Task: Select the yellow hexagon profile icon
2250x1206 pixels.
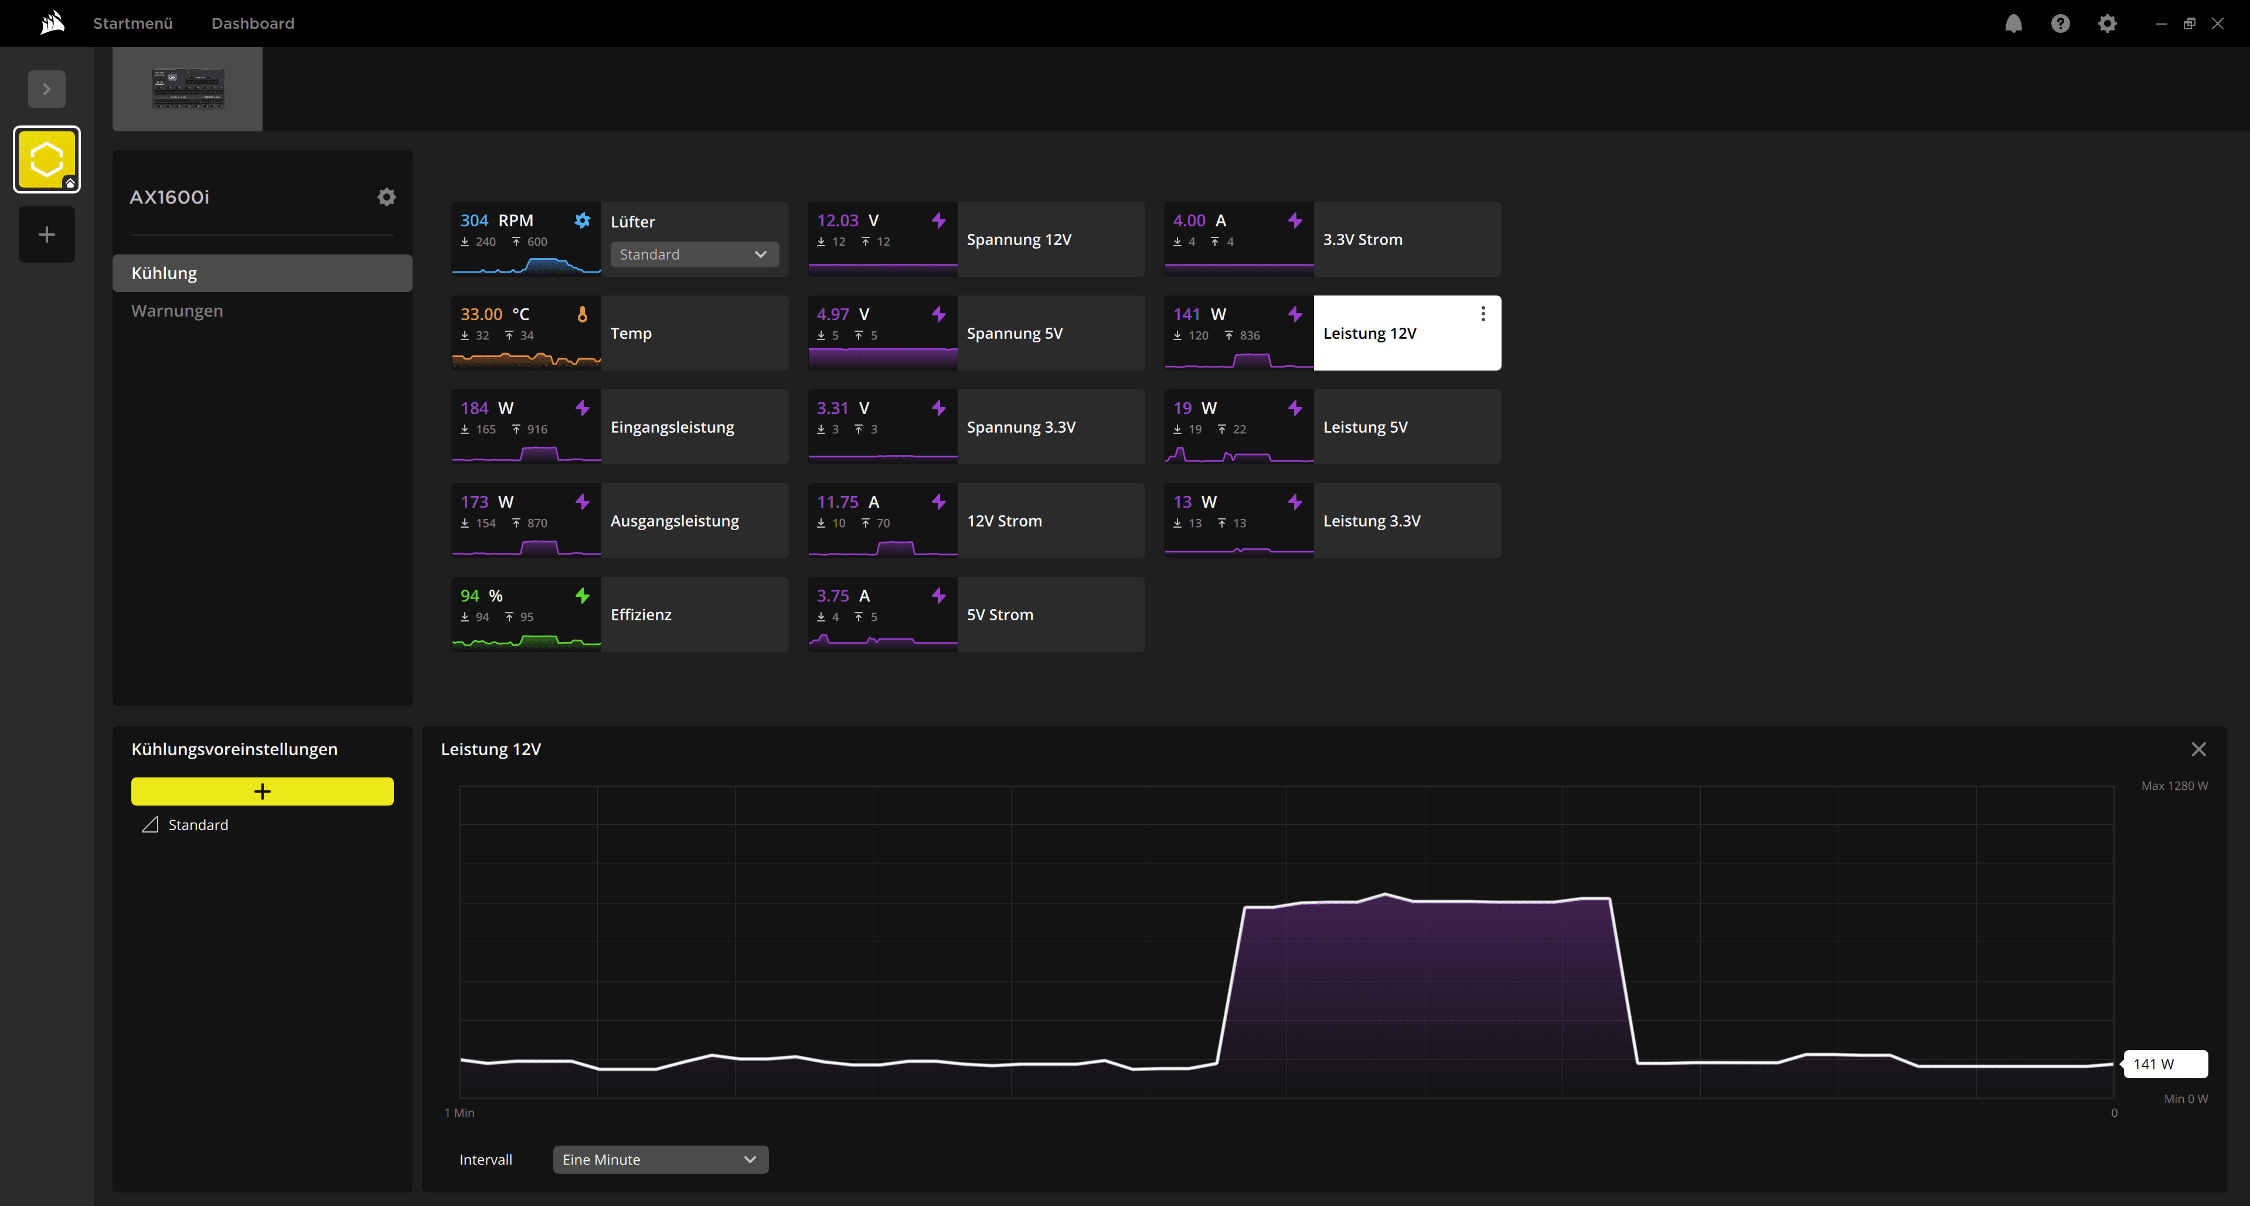Action: point(47,159)
